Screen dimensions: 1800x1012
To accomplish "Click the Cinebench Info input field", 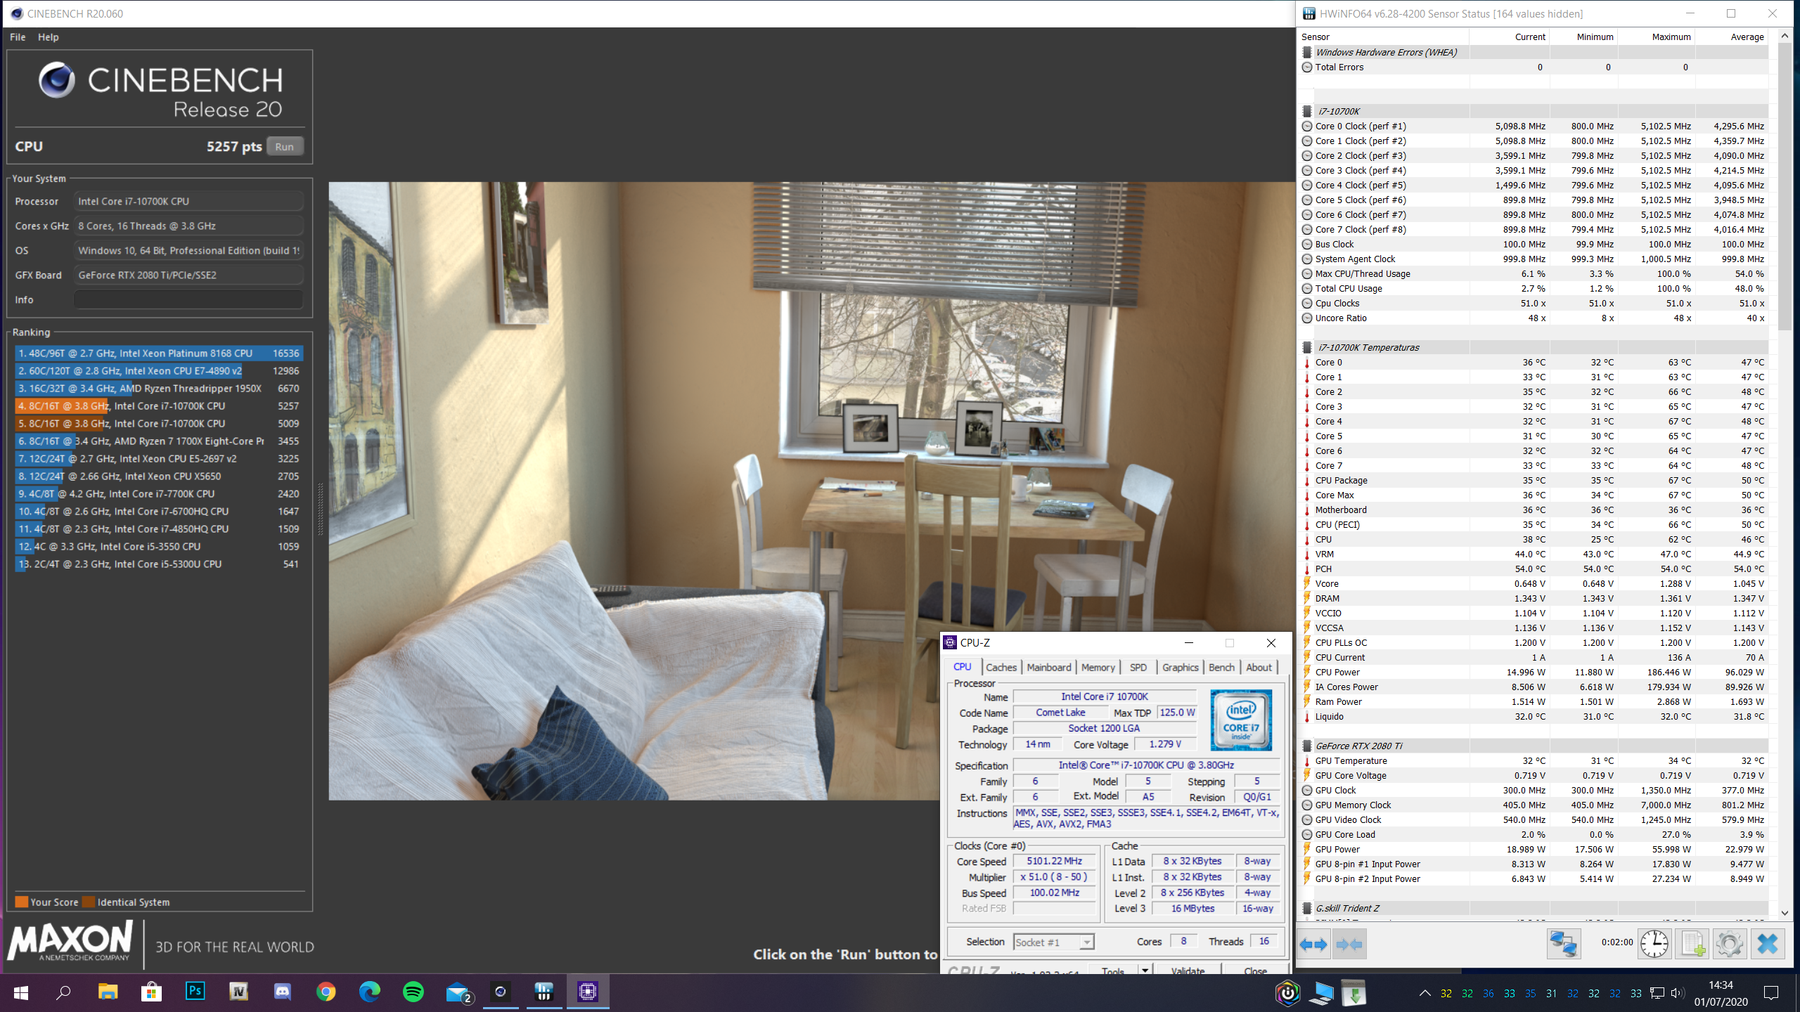I will click(188, 299).
